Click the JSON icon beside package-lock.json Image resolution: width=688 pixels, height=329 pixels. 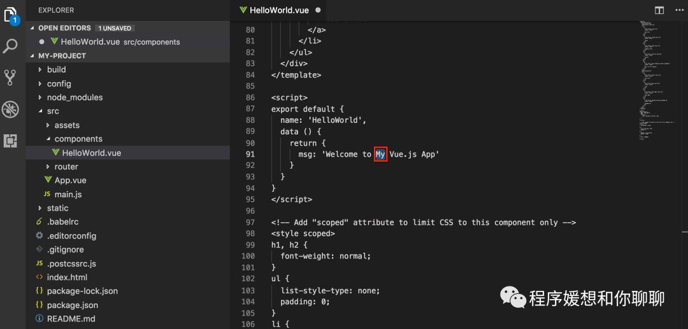click(39, 291)
